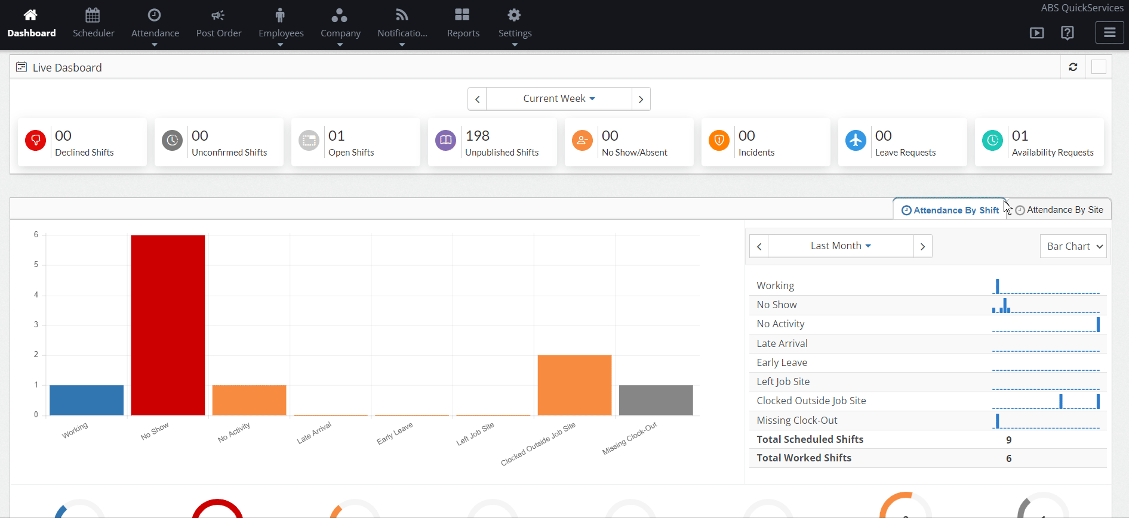Switch to Attendance By Site tab
This screenshot has height=518, width=1129.
(x=1059, y=210)
